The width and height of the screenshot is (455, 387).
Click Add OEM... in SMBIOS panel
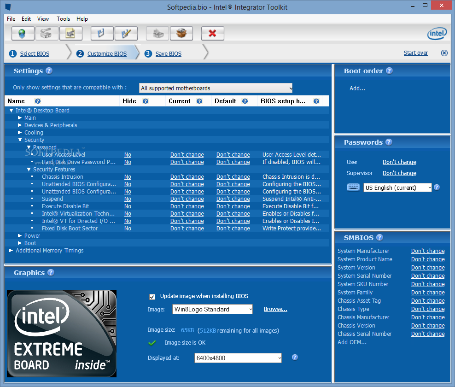tap(352, 342)
